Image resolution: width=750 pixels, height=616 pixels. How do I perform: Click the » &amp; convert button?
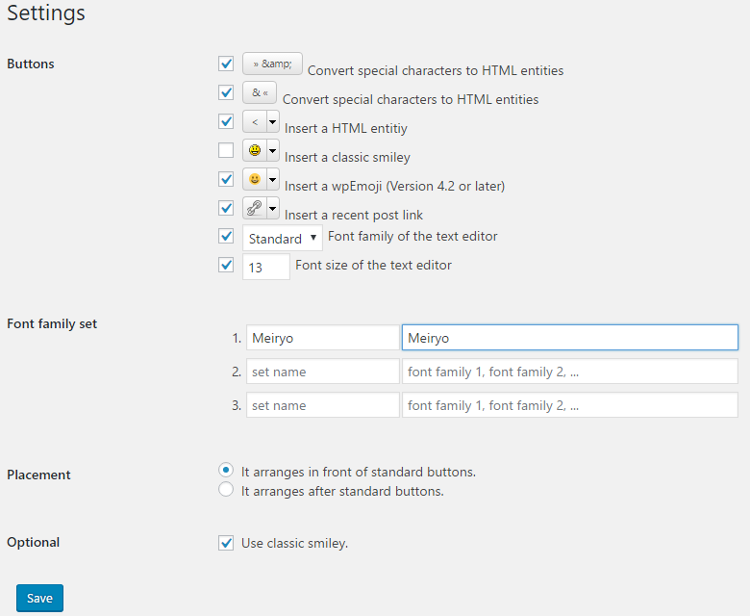[272, 64]
